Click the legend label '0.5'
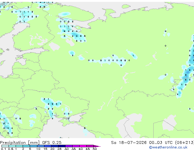The width and height of the screenshot is (194, 150). pyautogui.click(x=11, y=149)
